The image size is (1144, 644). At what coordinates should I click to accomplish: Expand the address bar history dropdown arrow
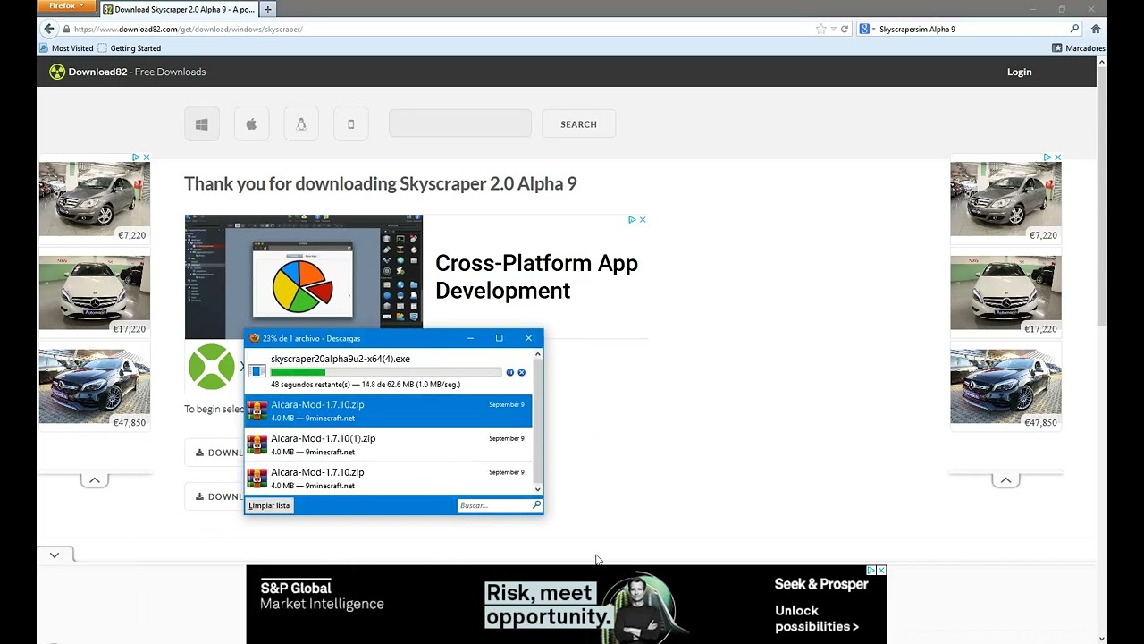coord(833,29)
